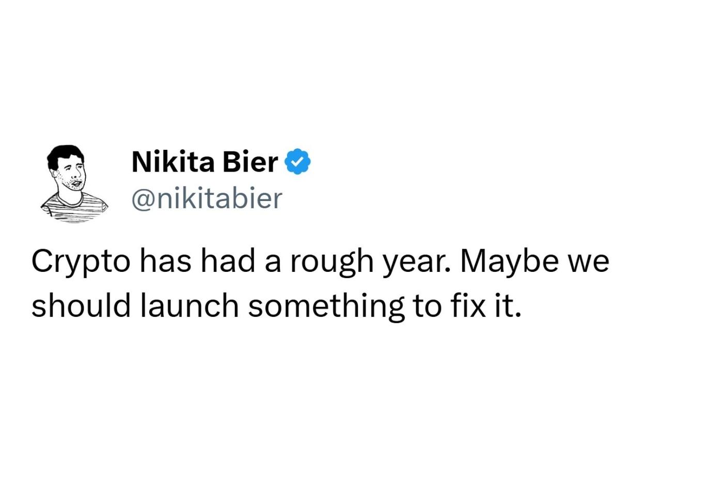Click the "@" symbol in the handle

143,199
